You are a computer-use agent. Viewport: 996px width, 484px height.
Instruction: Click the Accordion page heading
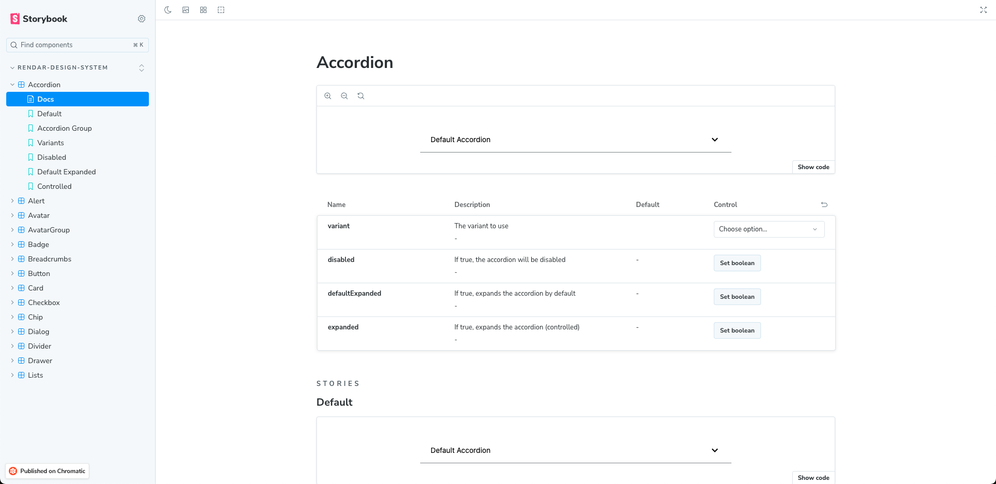pyautogui.click(x=355, y=62)
